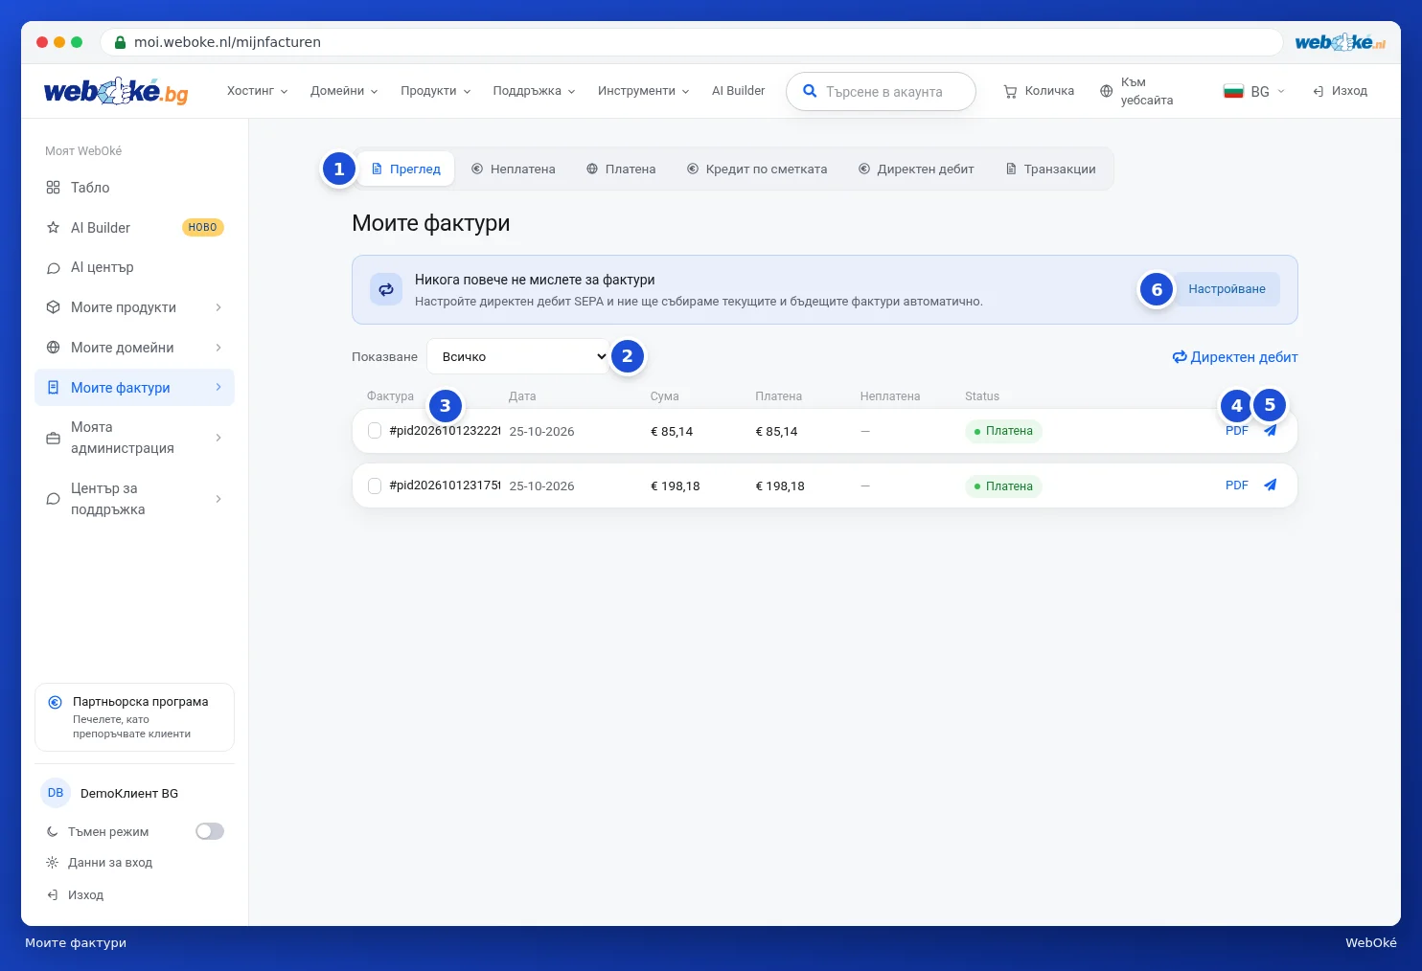Open the Поддръжка dropdown menu
The width and height of the screenshot is (1422, 971).
point(534,91)
